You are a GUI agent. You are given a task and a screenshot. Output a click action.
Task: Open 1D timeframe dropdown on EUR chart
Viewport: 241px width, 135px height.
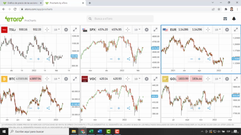point(218,30)
